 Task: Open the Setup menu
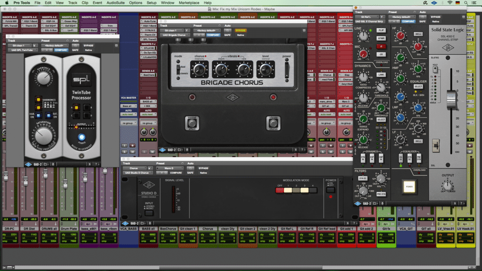151,3
